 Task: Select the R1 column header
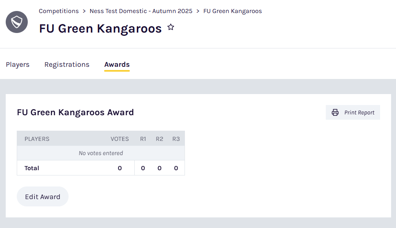pos(143,139)
